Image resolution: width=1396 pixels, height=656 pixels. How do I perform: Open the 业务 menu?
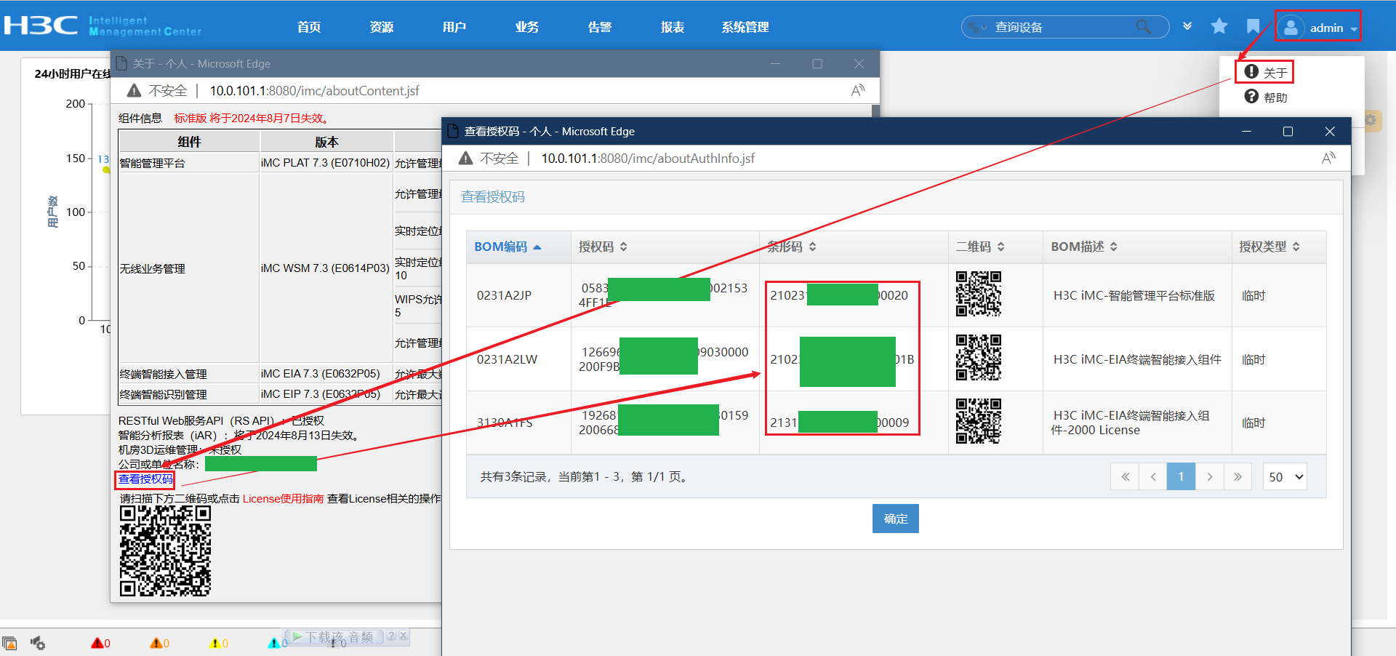point(527,27)
